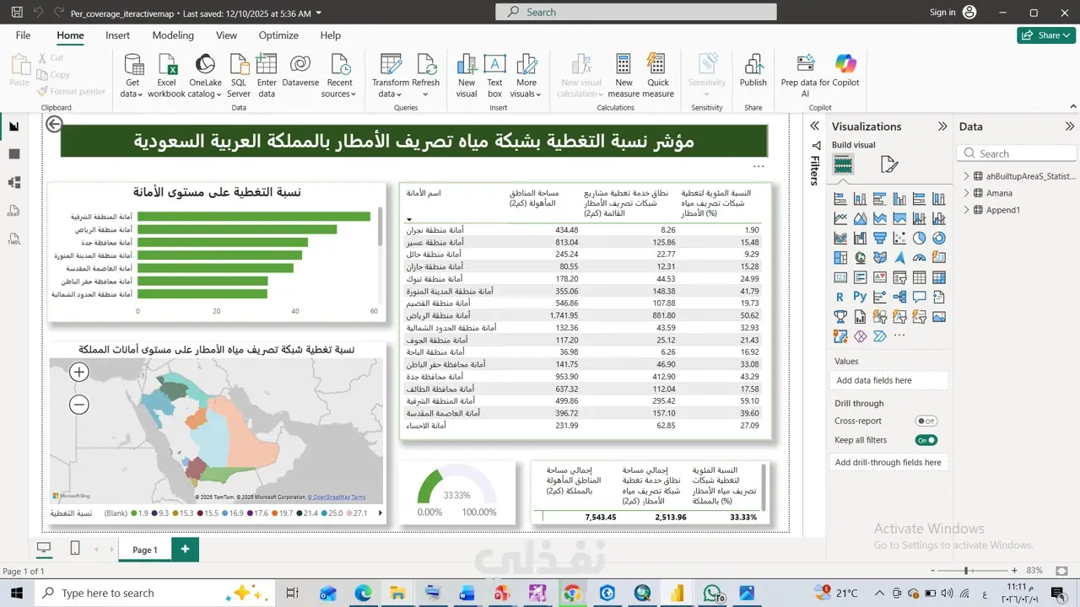Viewport: 1080px width, 607px height.
Task: Open the Excel workbook source
Action: (166, 66)
